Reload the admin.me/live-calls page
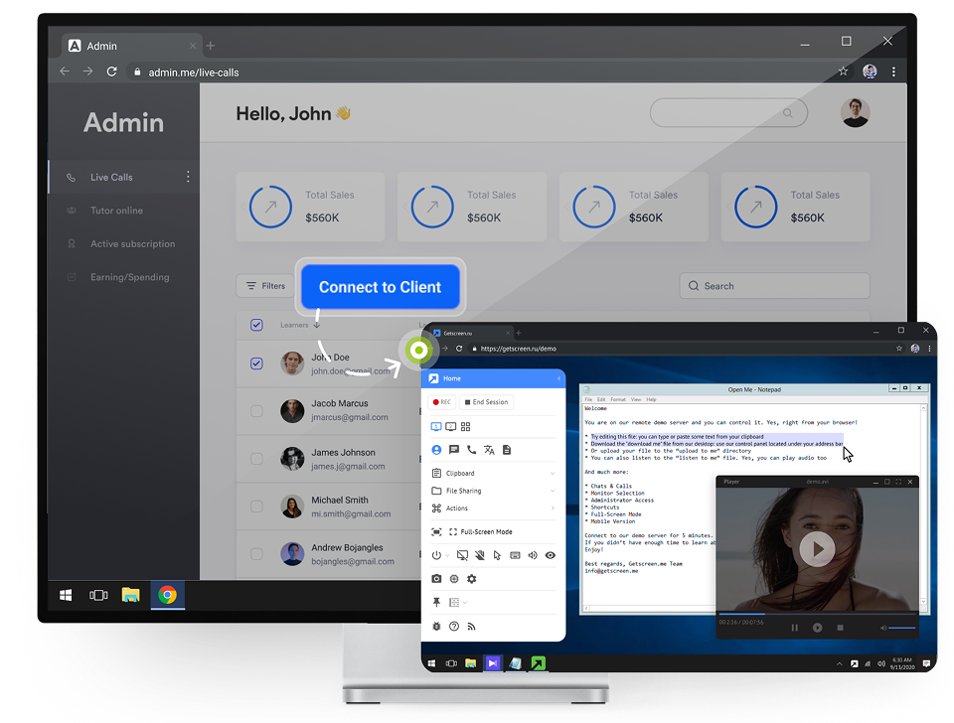954x723 pixels. point(111,72)
